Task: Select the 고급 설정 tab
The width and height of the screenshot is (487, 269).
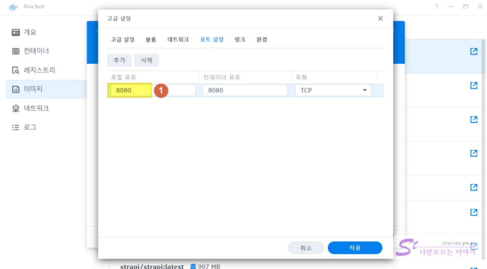Action: click(x=122, y=40)
